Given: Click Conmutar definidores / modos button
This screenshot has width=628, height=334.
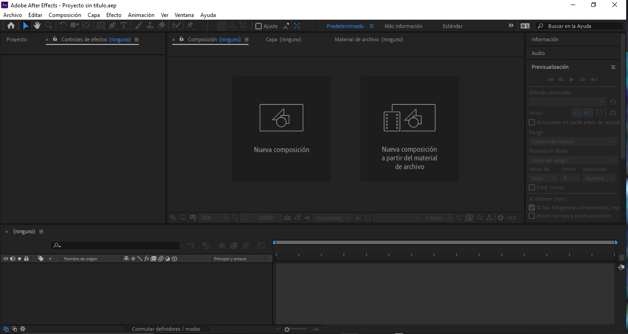Looking at the screenshot, I should 166,329.
